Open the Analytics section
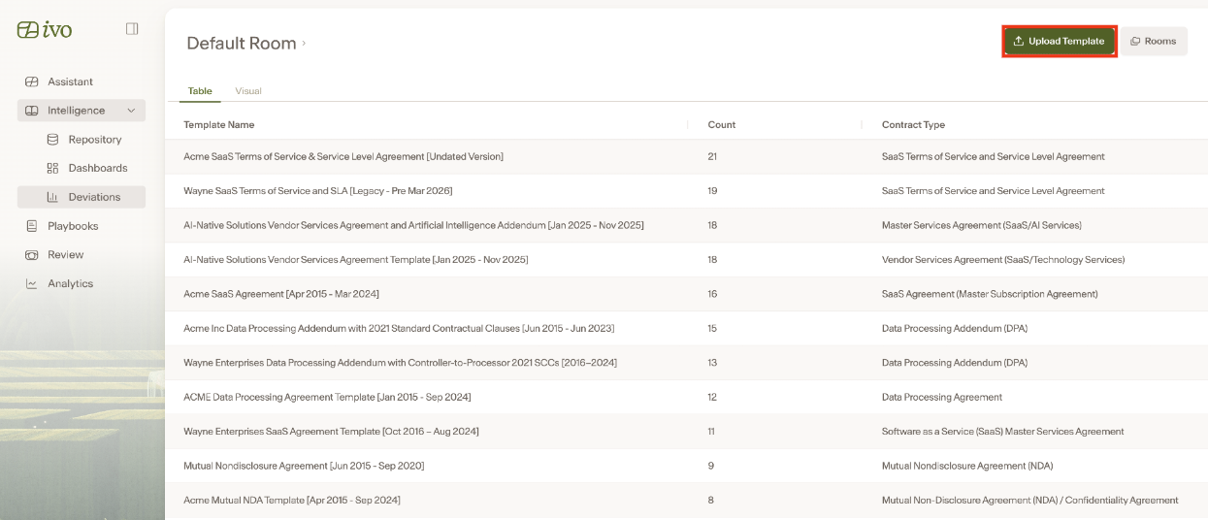The image size is (1208, 520). 82,283
